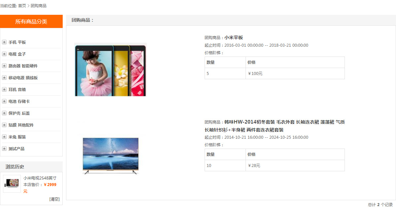
Task: Open the 路由器 智能硬件 category link
Action: [x=23, y=66]
